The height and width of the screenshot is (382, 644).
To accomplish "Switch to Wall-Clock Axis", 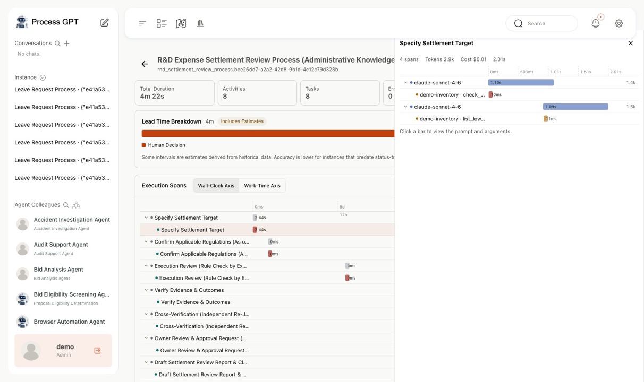I will (x=216, y=186).
